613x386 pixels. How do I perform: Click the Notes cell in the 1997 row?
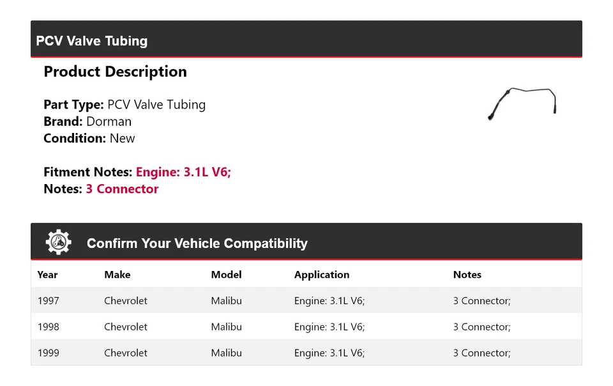point(481,301)
